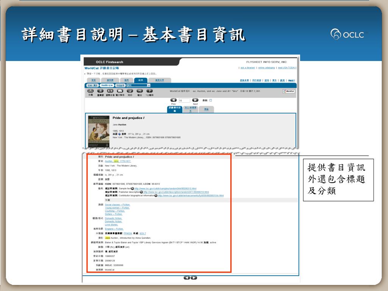388x291 pixels.
Task: Click the 輸出 export toolbar icon
Action: 139,91
